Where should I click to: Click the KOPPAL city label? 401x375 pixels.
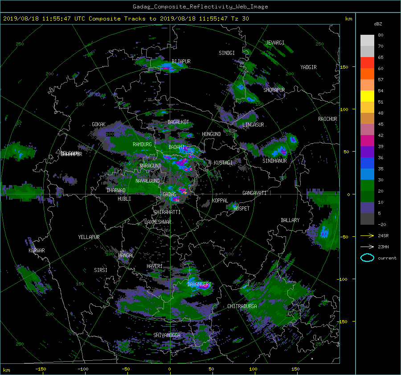coord(220,201)
